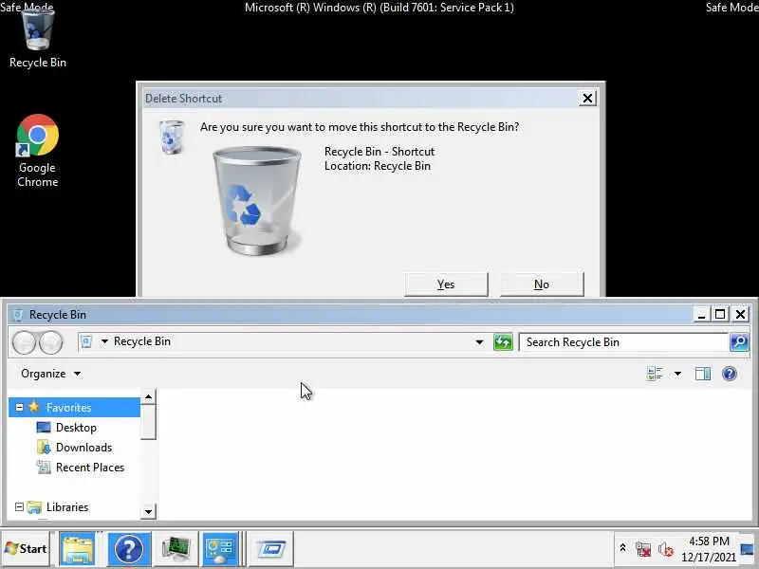
Task: Change your view icon in toolbar
Action: [655, 374]
